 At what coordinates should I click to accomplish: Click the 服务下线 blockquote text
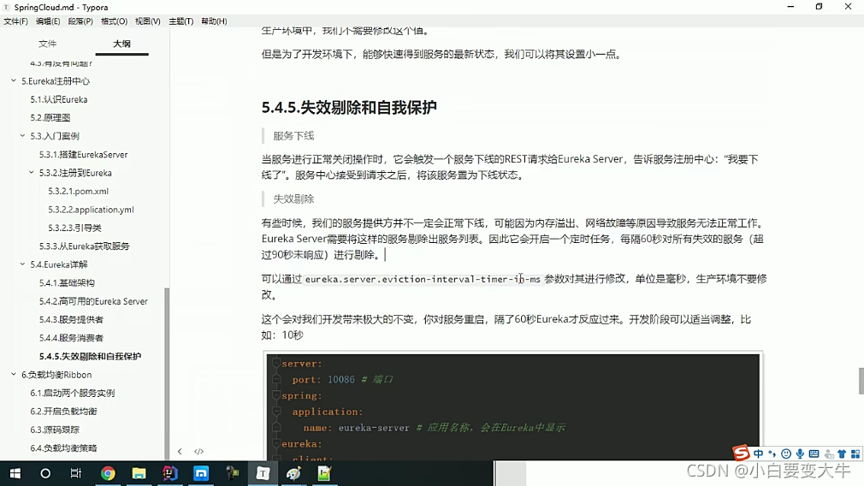[293, 135]
